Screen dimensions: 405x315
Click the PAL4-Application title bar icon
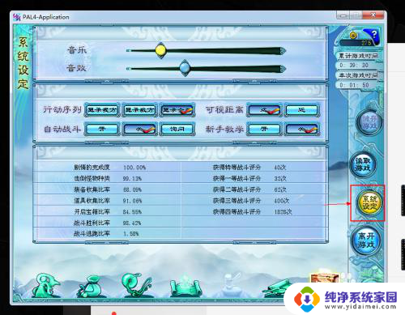(x=17, y=17)
